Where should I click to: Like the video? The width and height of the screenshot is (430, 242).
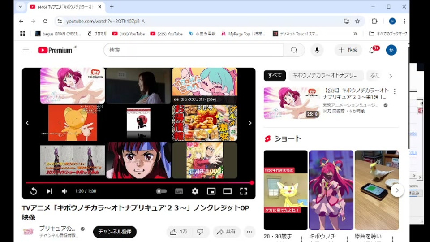(179, 232)
